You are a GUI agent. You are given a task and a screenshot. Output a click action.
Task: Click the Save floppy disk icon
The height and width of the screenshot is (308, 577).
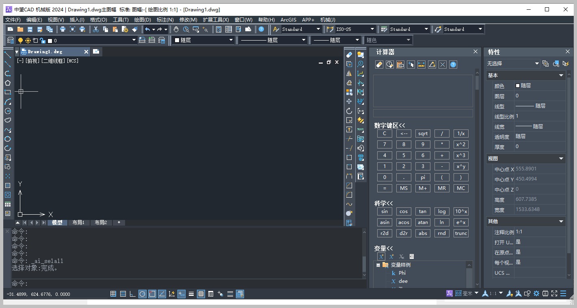30,29
